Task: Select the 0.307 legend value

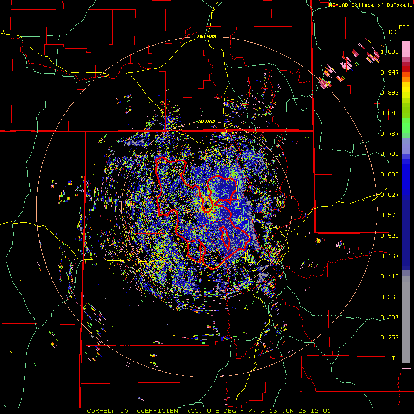Action: pos(390,317)
